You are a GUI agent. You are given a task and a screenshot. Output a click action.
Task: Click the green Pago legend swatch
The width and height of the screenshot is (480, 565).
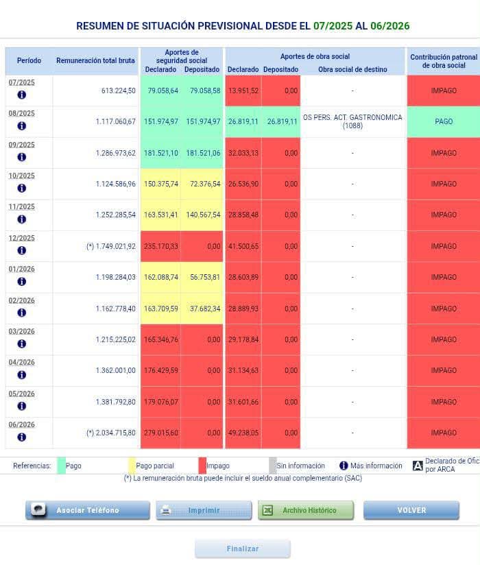(61, 466)
